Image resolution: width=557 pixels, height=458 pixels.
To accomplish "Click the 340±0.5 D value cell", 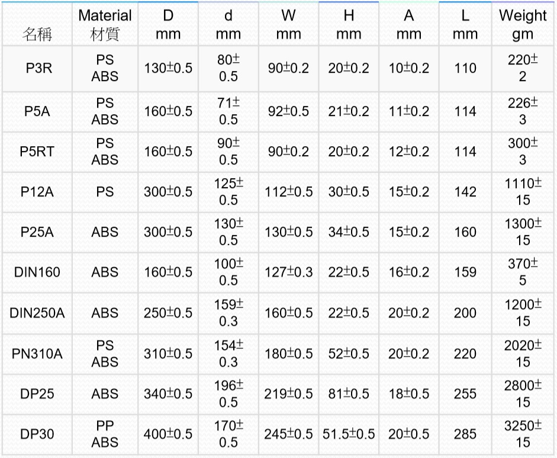I will pyautogui.click(x=168, y=394).
